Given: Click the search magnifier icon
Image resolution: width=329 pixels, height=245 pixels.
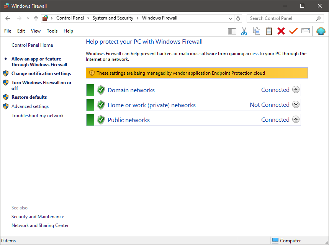Looking at the screenshot, I should pos(318,18).
